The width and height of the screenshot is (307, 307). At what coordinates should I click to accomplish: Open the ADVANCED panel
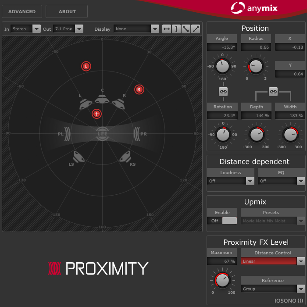pyautogui.click(x=22, y=11)
